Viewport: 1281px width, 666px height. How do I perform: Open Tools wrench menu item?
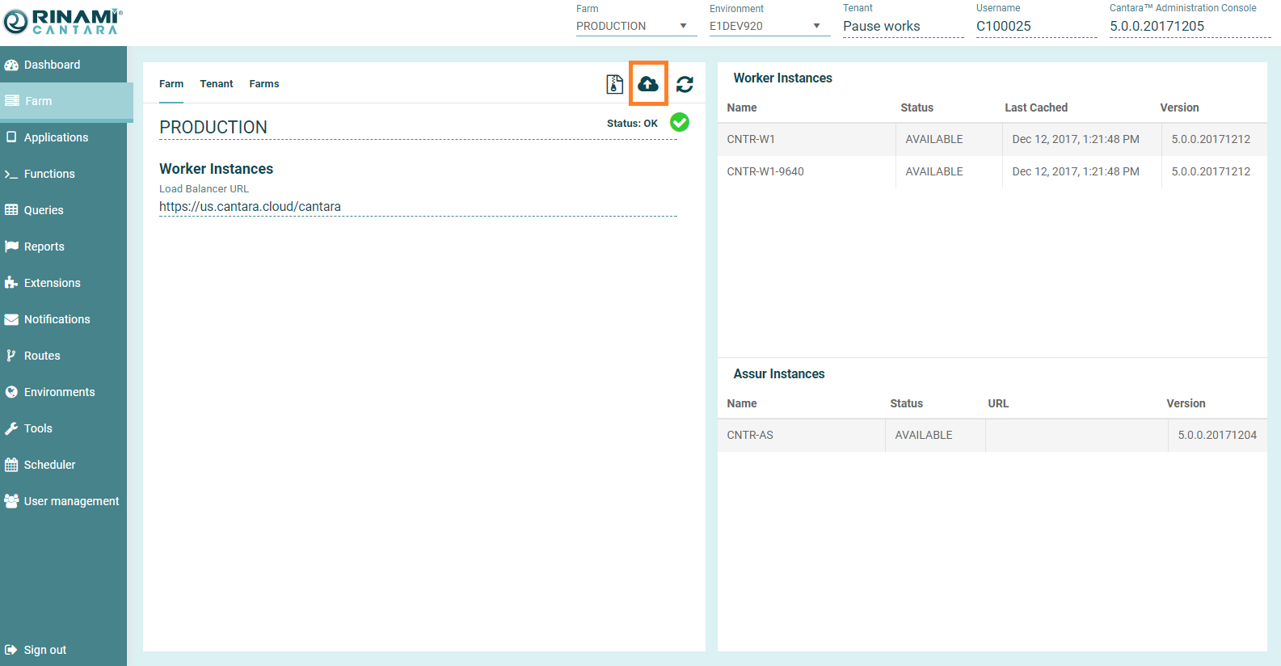tap(38, 428)
